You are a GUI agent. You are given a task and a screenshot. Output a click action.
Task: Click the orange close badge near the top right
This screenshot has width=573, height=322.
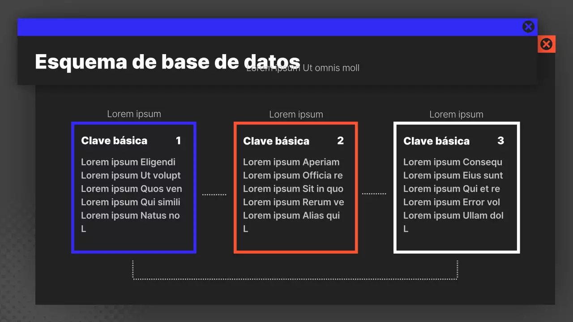546,44
